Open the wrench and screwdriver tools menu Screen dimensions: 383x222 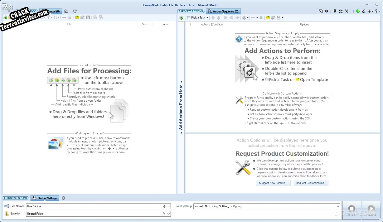(x=347, y=11)
